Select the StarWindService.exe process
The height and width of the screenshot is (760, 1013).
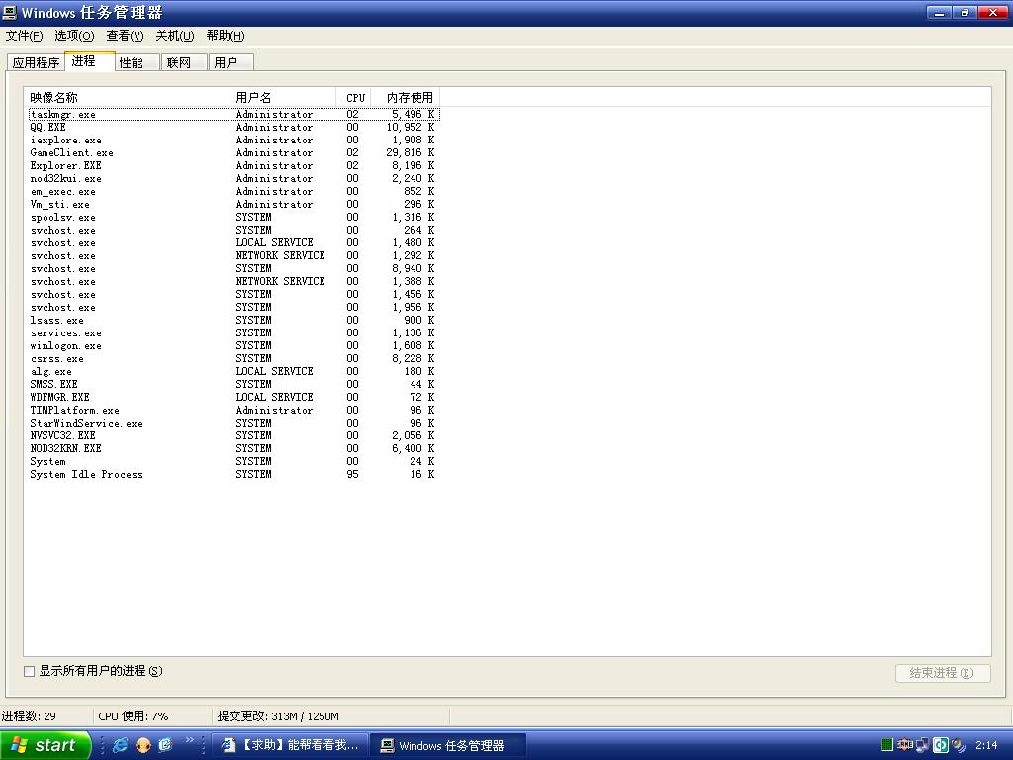pos(233,424)
